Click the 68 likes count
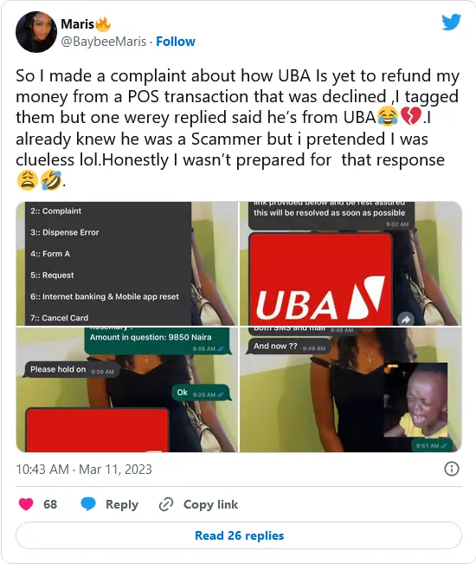This screenshot has height=564, width=476. click(x=50, y=504)
